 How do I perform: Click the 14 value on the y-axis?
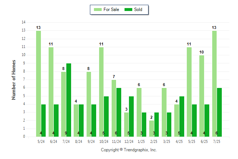[x=24, y=22]
